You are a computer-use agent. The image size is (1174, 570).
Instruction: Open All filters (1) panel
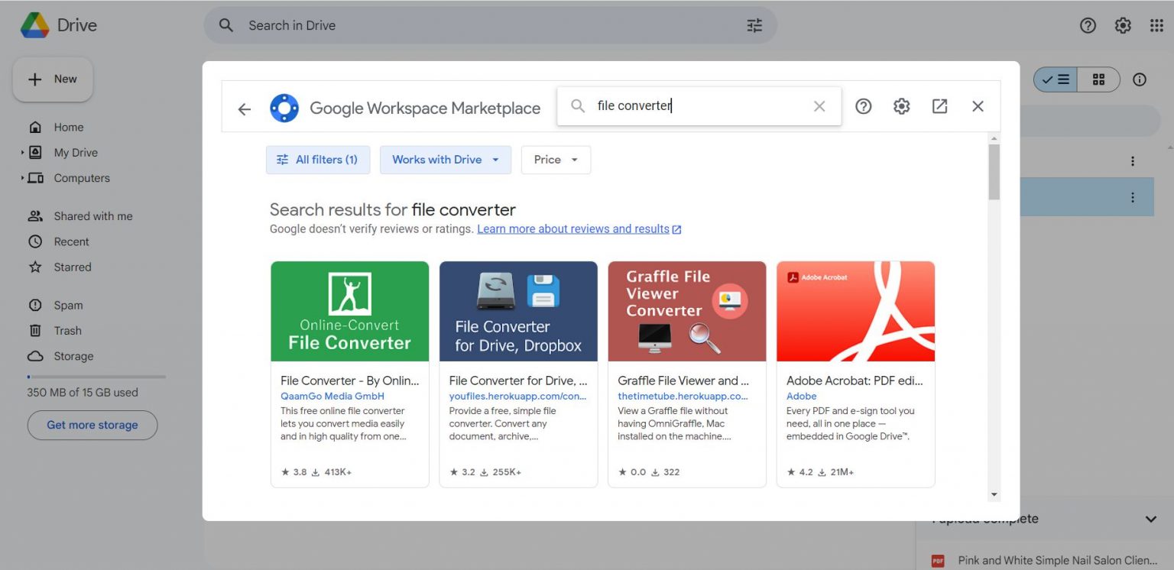pos(318,160)
